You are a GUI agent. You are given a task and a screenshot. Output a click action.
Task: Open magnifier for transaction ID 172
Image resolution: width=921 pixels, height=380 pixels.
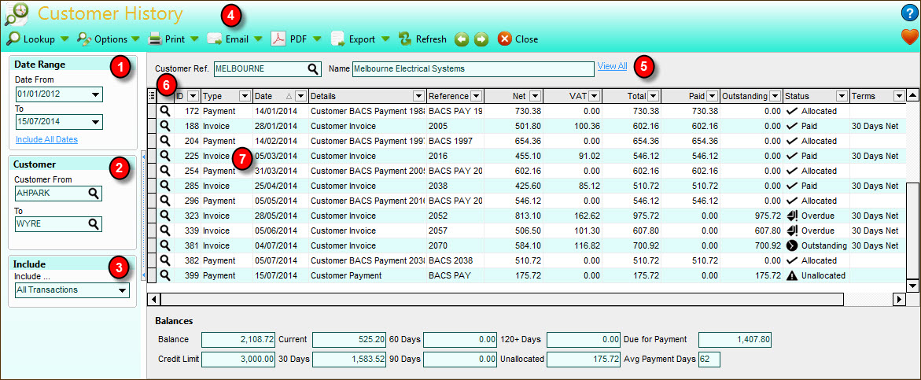[165, 111]
